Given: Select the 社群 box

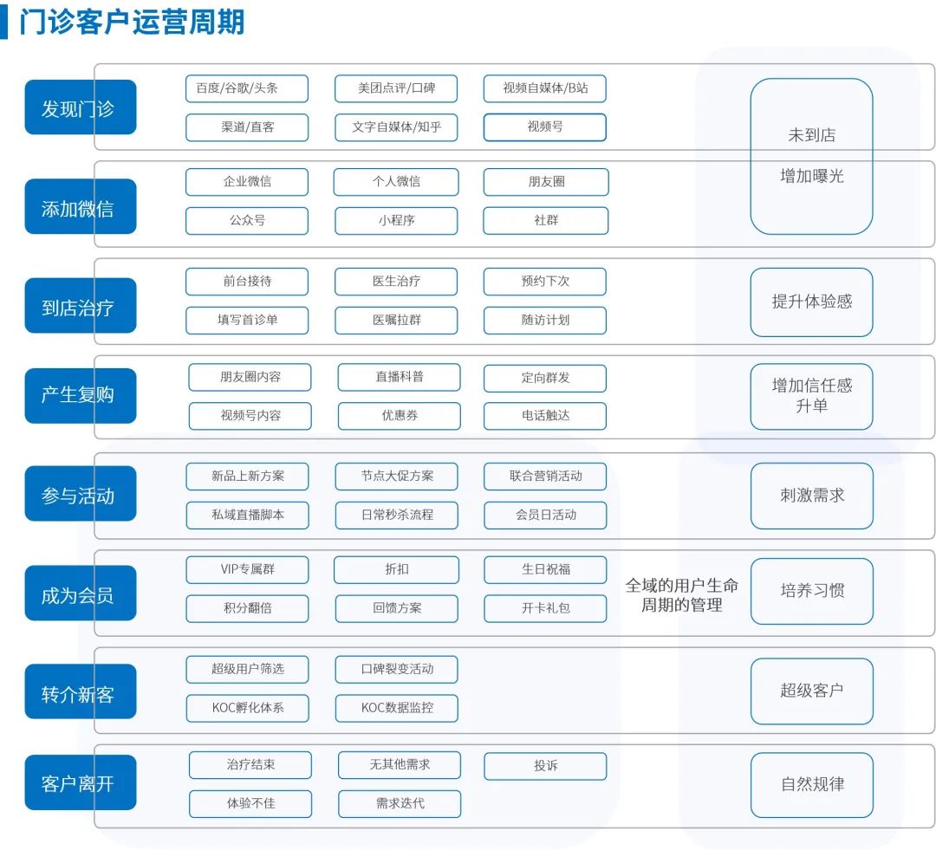Looking at the screenshot, I should click(546, 221).
